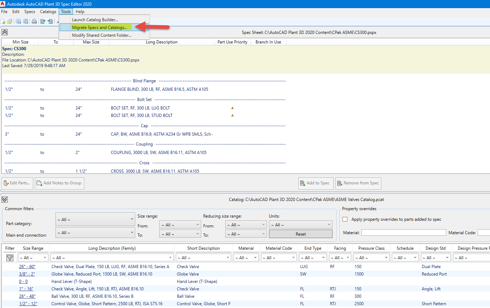This screenshot has width=490, height=308.
Task: Click the 3/8" - 2" size range link
Action: tap(27, 274)
